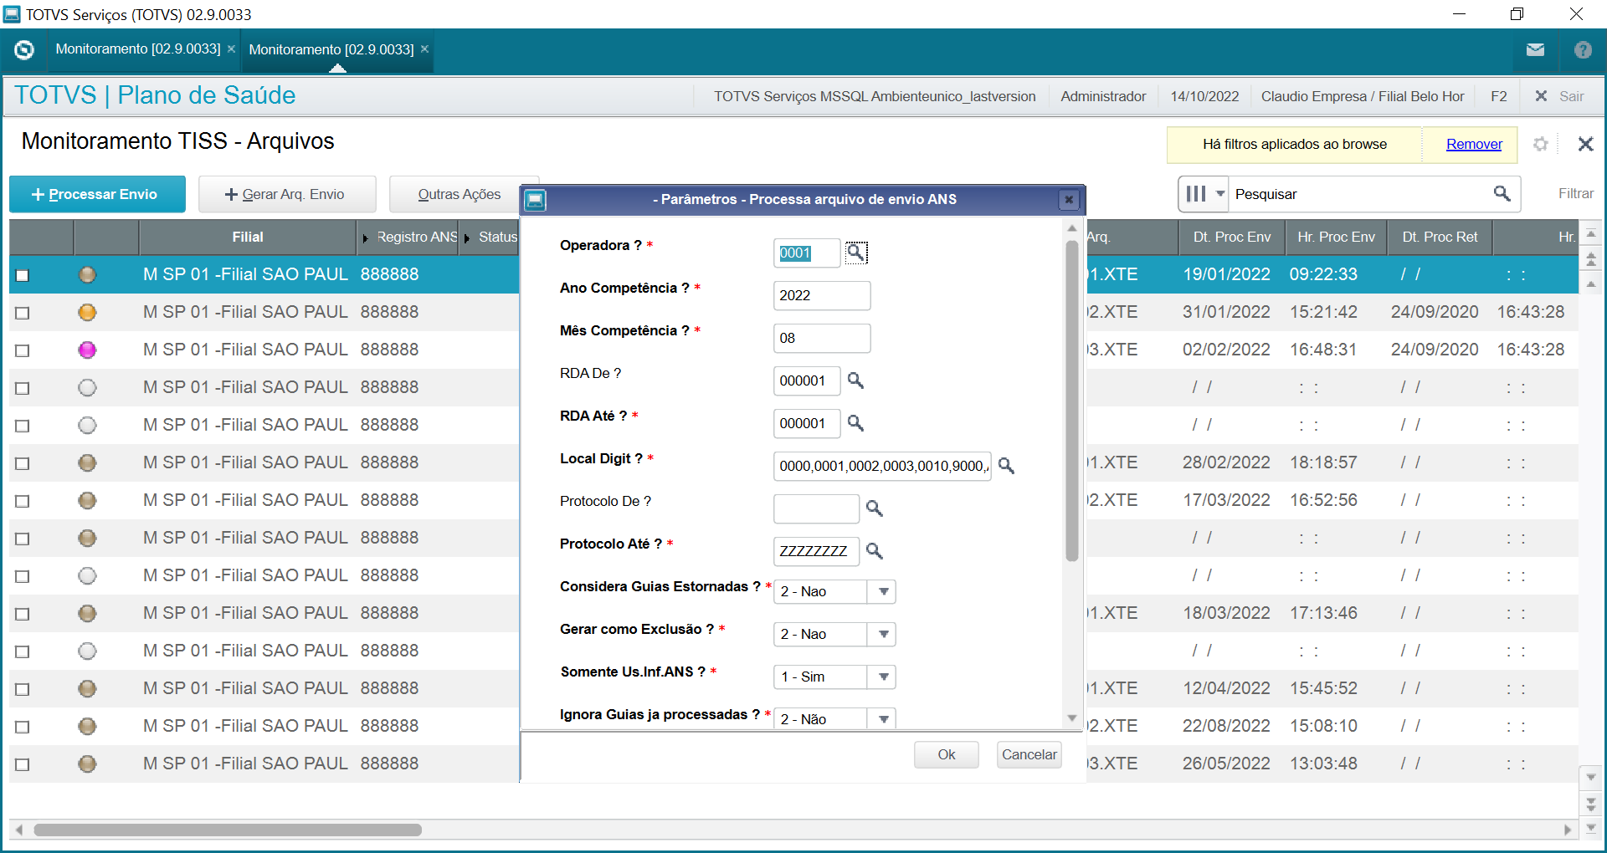Expand Considera Guias Estornadas dropdown
This screenshot has width=1607, height=853.
(x=883, y=591)
